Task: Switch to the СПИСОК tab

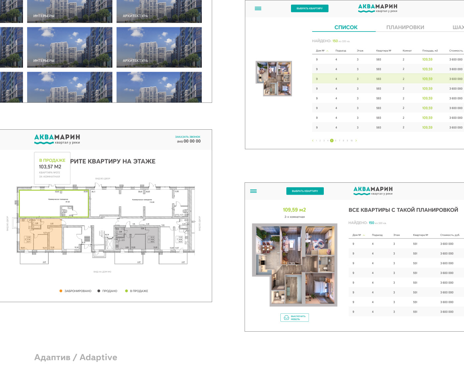Action: coord(346,27)
